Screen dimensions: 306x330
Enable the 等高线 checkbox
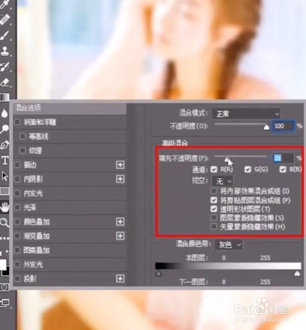[22, 136]
